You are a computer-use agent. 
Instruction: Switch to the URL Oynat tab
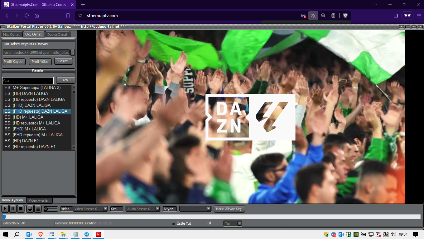click(x=34, y=34)
